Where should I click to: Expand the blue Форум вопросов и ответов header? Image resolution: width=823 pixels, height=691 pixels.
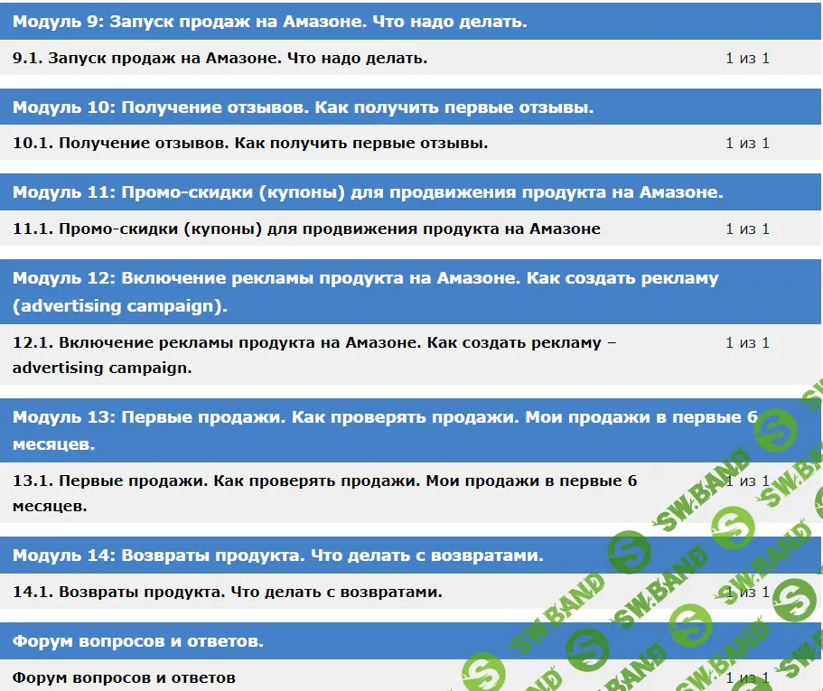(410, 641)
